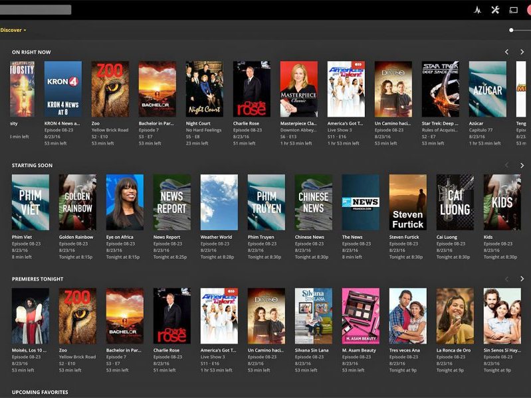Screen dimensions: 531x398
Task: Click the 'Capítulo 77' episode text
Action: point(481,130)
